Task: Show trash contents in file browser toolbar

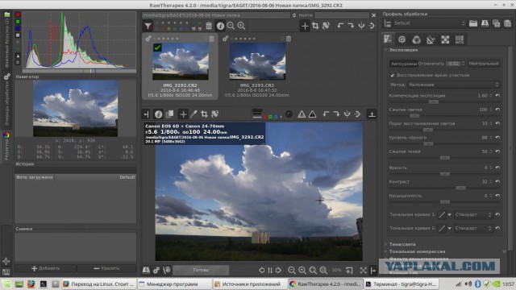Action: point(209,26)
